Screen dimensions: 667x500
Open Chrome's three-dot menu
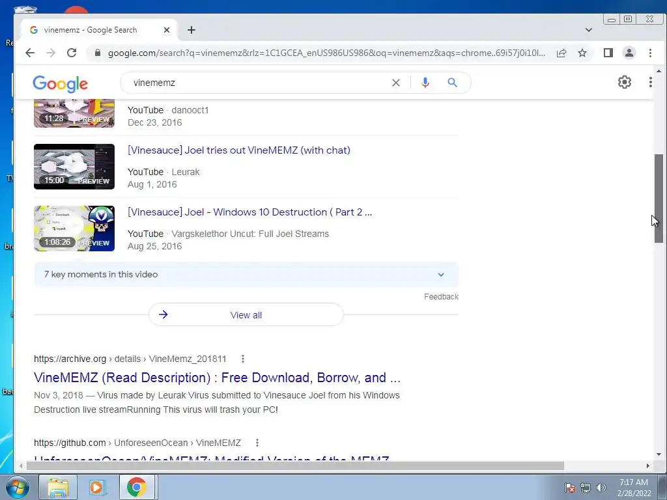click(650, 53)
